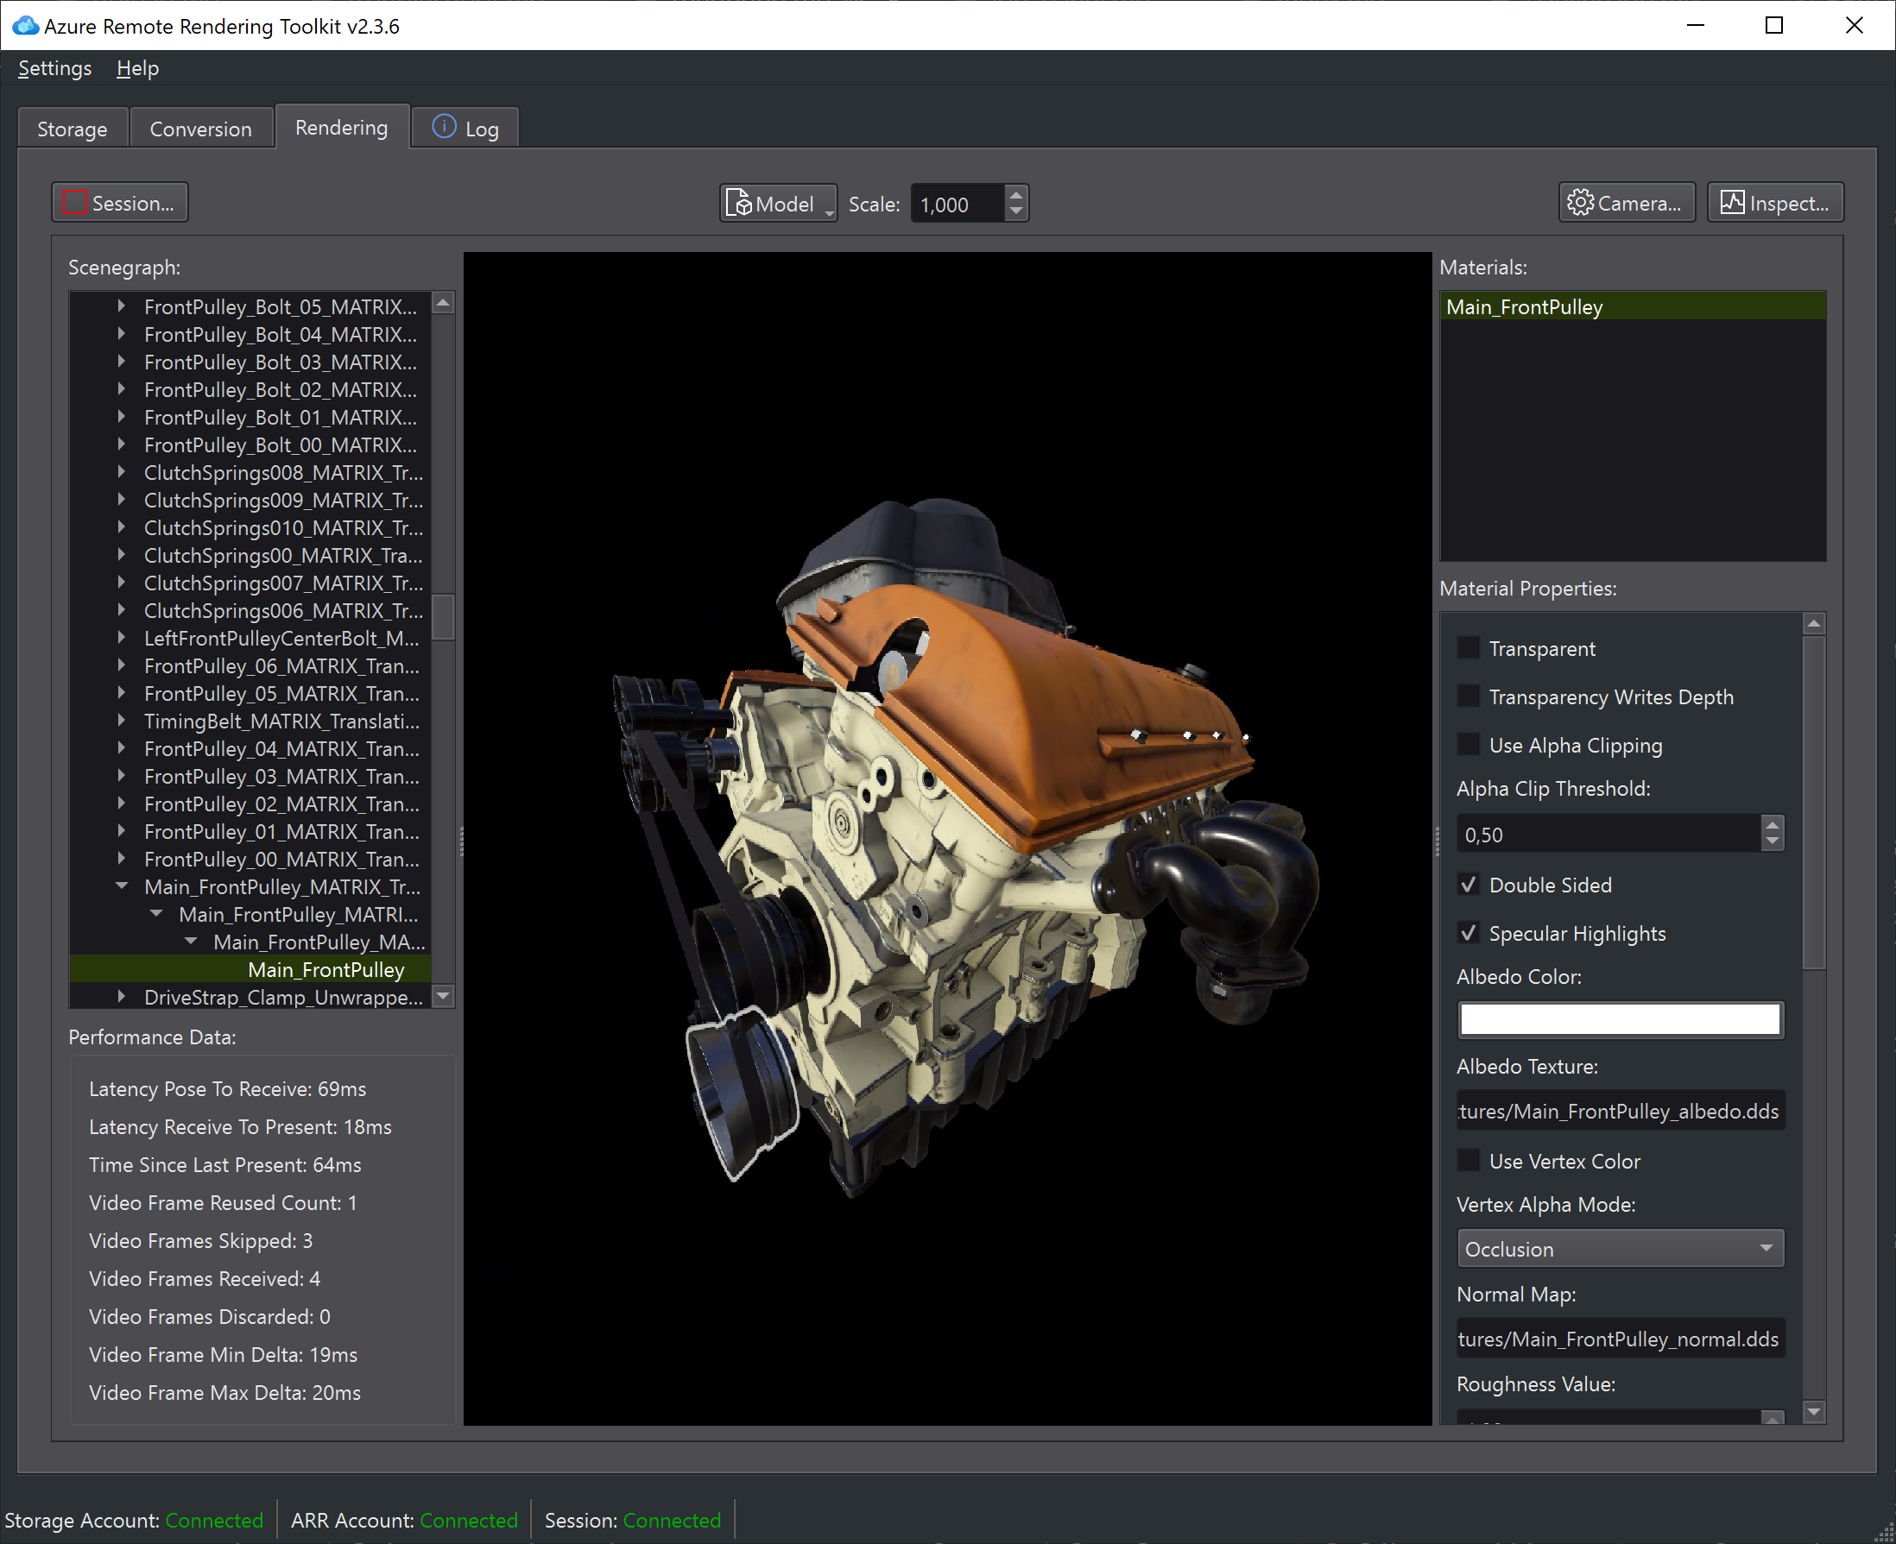
Task: Collapse the top Main_FrontPulley_MATRIX_Tr node
Action: [122, 885]
